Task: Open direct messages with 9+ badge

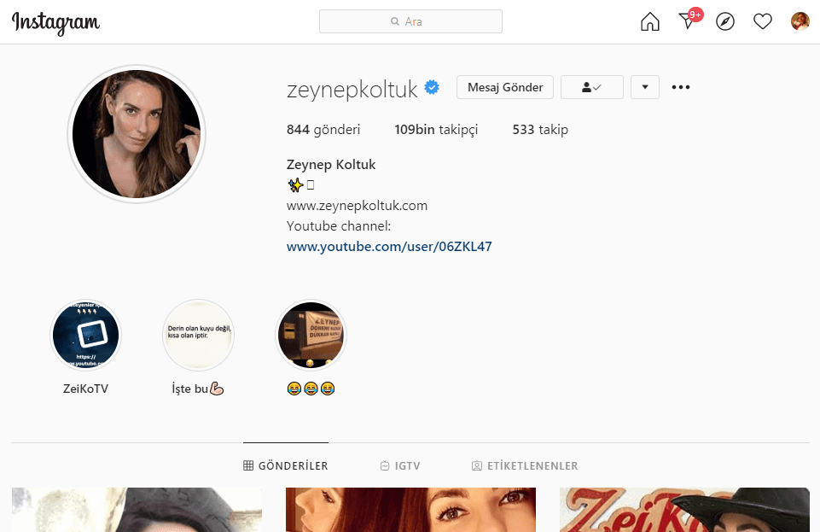Action: click(689, 20)
